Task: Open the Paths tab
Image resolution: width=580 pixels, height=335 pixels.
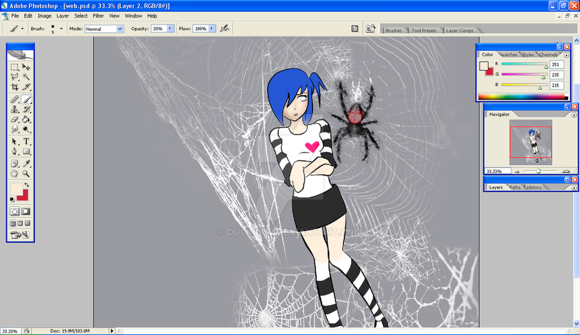Action: [x=514, y=187]
